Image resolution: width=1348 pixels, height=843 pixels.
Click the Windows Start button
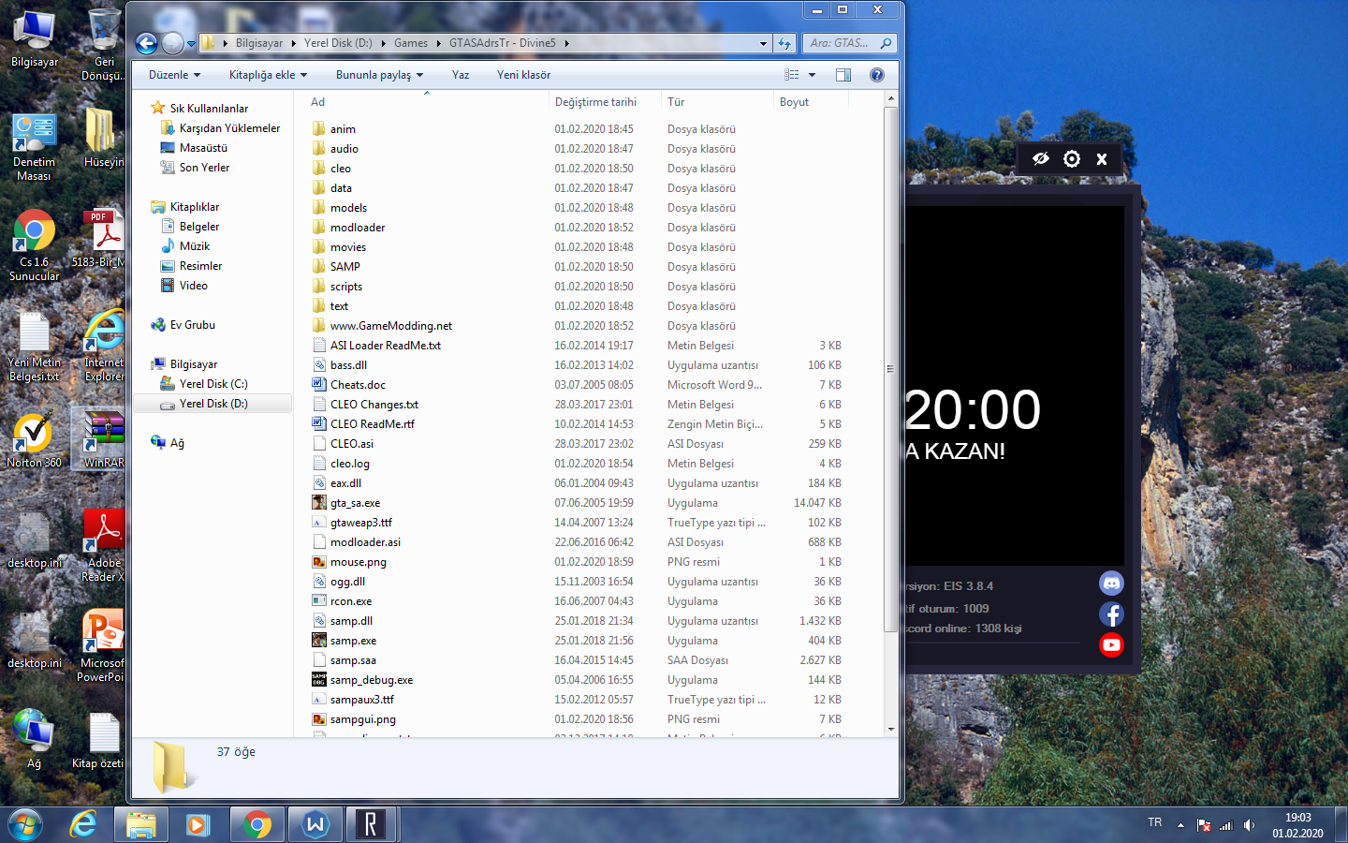pos(25,824)
